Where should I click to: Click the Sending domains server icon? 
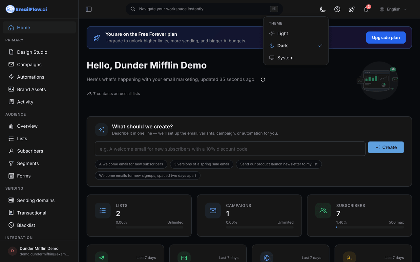[x=11, y=200]
